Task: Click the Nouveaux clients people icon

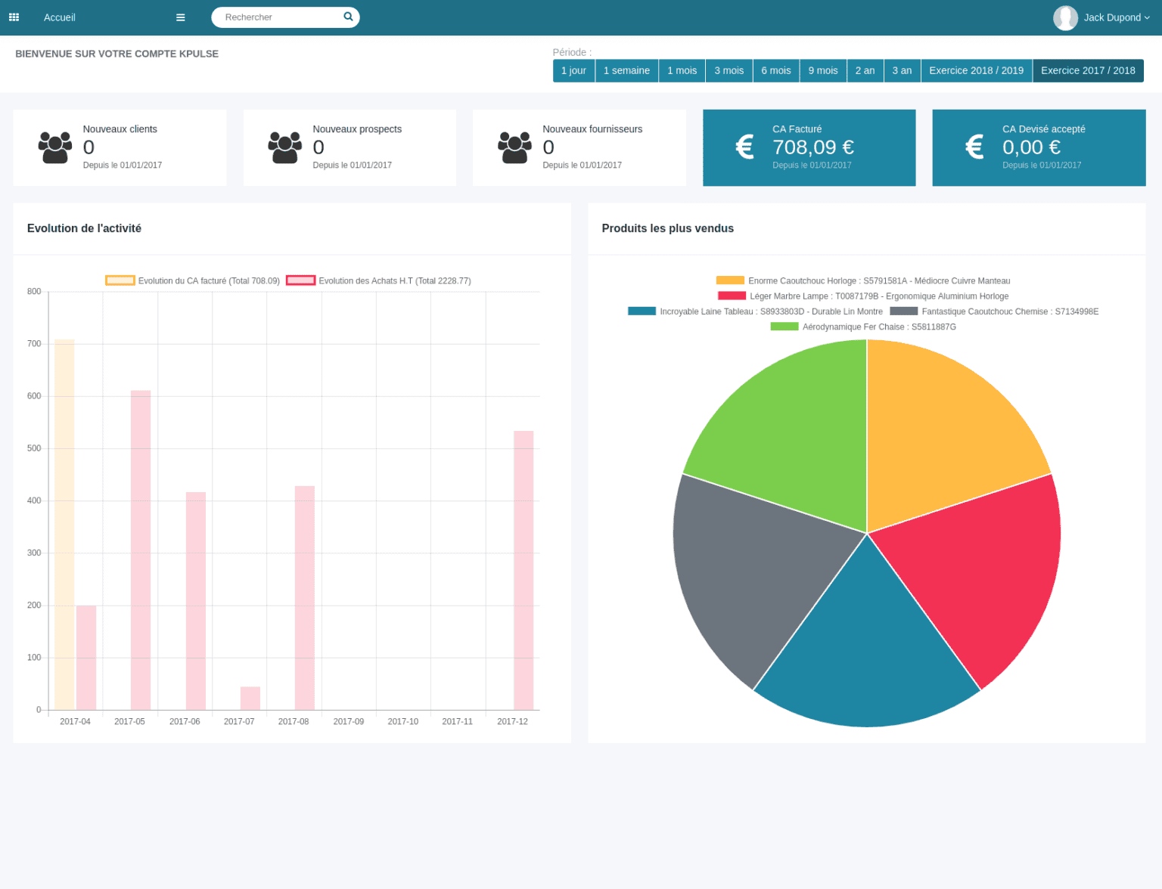Action: (54, 147)
